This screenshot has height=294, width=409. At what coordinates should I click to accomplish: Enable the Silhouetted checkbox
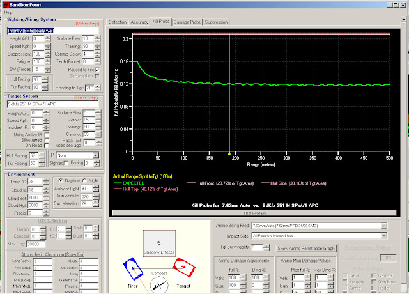click(x=47, y=140)
